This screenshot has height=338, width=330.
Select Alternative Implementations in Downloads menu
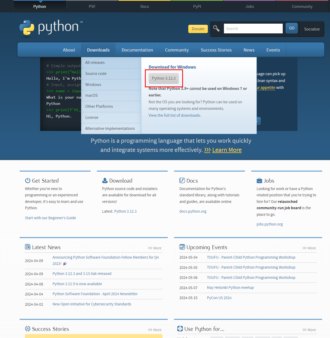(111, 129)
